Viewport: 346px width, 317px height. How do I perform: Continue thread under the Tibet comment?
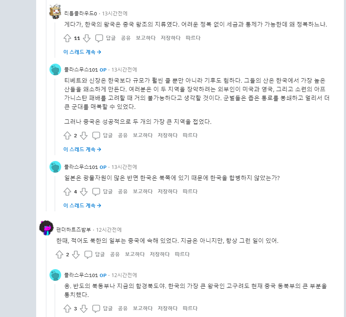(82, 149)
